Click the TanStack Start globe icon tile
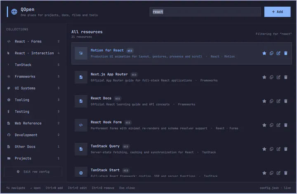Viewport: 297px width, 194px height. coord(81,173)
